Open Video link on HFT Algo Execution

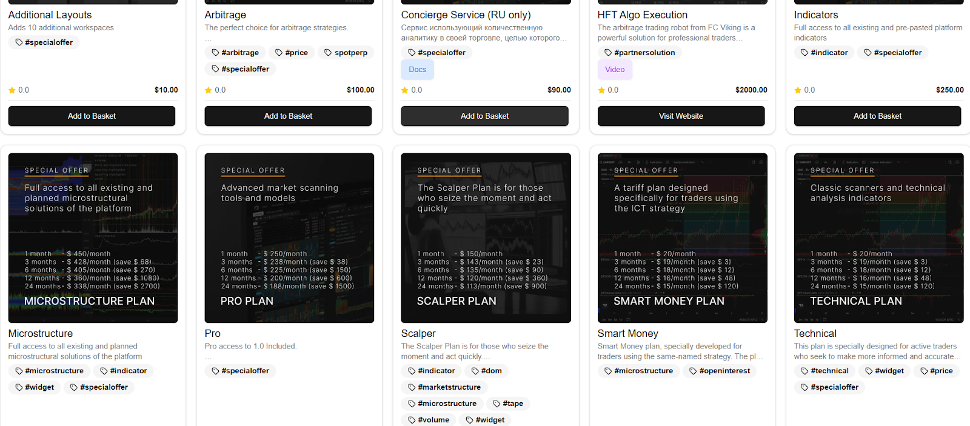[615, 70]
